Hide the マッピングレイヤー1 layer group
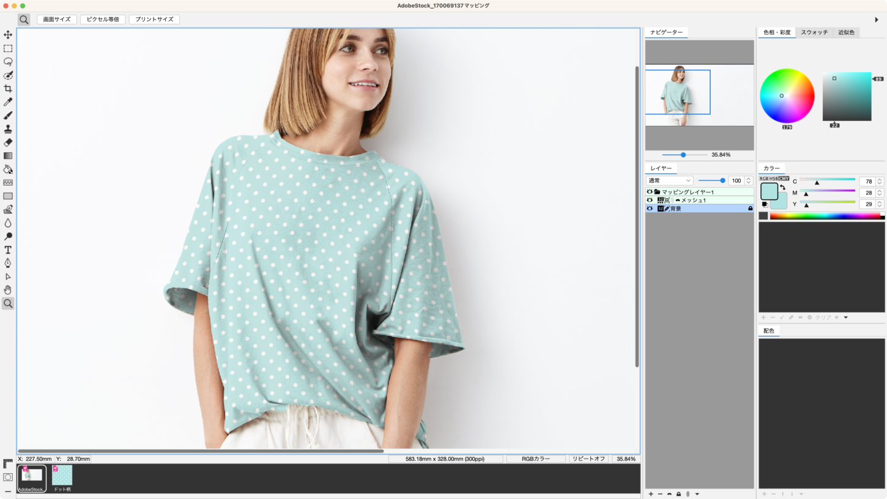This screenshot has width=887, height=499. [x=650, y=192]
